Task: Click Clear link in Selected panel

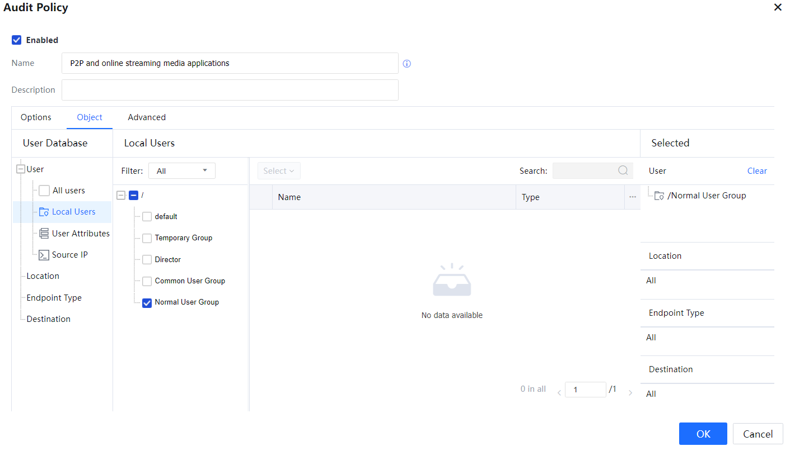Action: tap(756, 171)
